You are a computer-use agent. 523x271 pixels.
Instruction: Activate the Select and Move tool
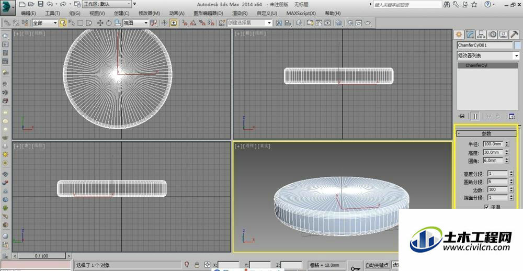point(100,22)
